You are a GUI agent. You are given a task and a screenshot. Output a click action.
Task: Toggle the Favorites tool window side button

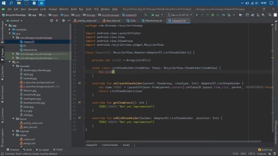(x=2, y=73)
